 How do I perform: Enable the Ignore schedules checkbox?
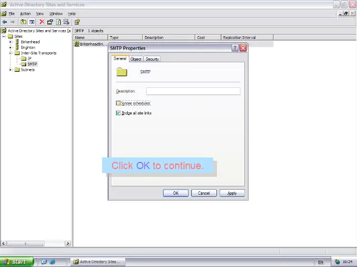point(118,103)
